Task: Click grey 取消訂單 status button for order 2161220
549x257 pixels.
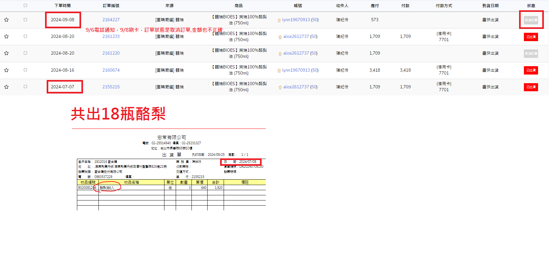Action: pyautogui.click(x=531, y=53)
